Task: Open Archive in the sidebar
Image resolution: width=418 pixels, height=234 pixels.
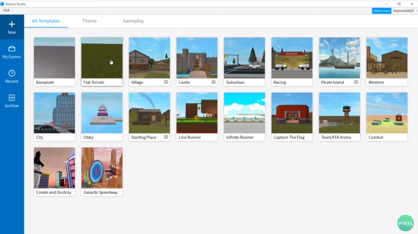Action: [12, 101]
